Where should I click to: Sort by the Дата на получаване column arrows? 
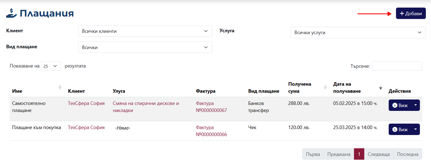click(381, 87)
